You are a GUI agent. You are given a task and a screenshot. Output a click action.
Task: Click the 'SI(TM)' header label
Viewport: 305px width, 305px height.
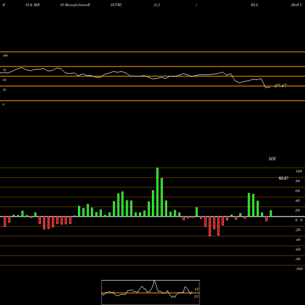point(116,5)
